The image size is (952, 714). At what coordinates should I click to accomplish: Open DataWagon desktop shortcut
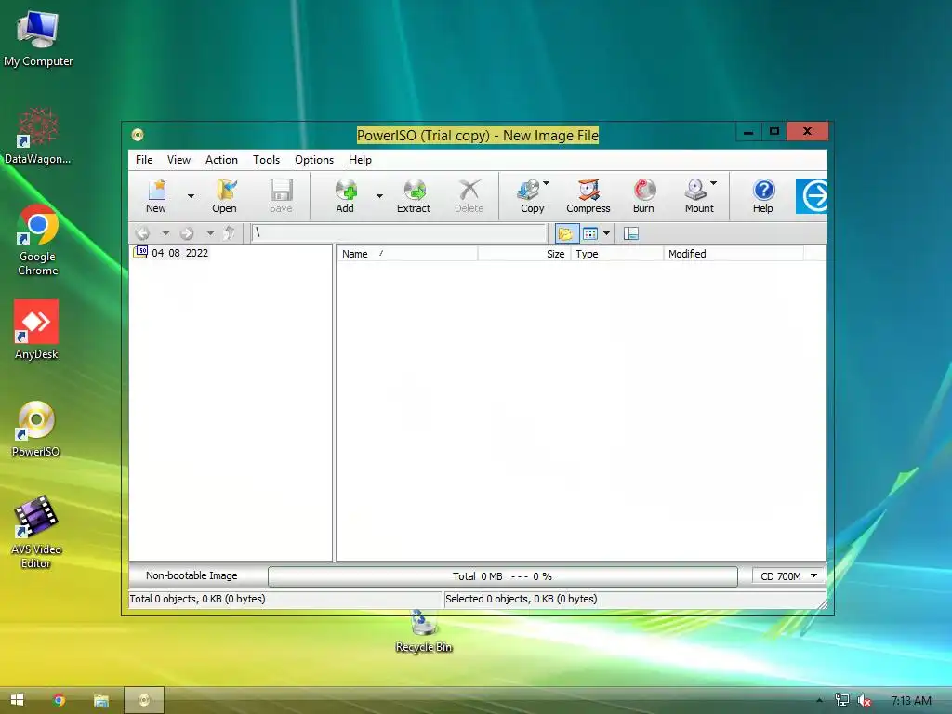tap(37, 136)
